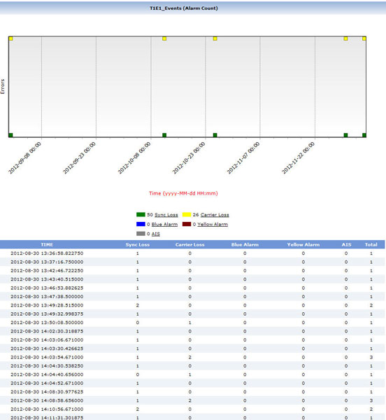
Task: Select row 2012-08-30 14:03:06.671000
Action: point(192,340)
